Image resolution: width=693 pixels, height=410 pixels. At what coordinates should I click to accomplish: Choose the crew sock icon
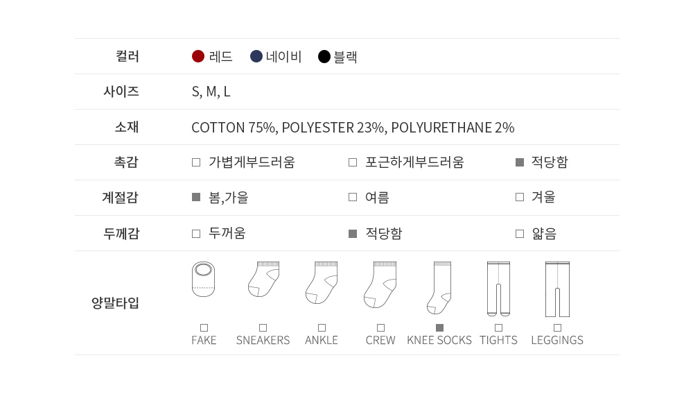point(380,284)
